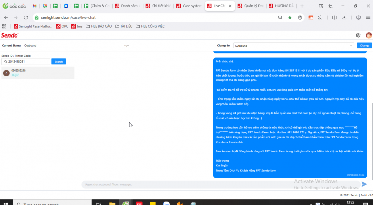The image size is (373, 205).
Task: Open the user avatar menu
Action: [369, 35]
